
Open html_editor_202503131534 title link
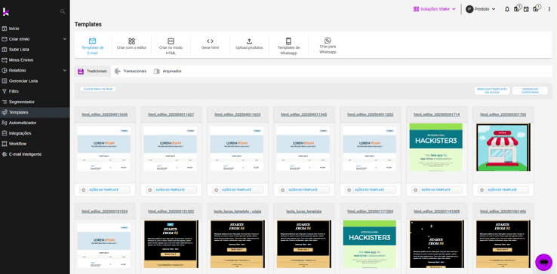tap(105, 212)
